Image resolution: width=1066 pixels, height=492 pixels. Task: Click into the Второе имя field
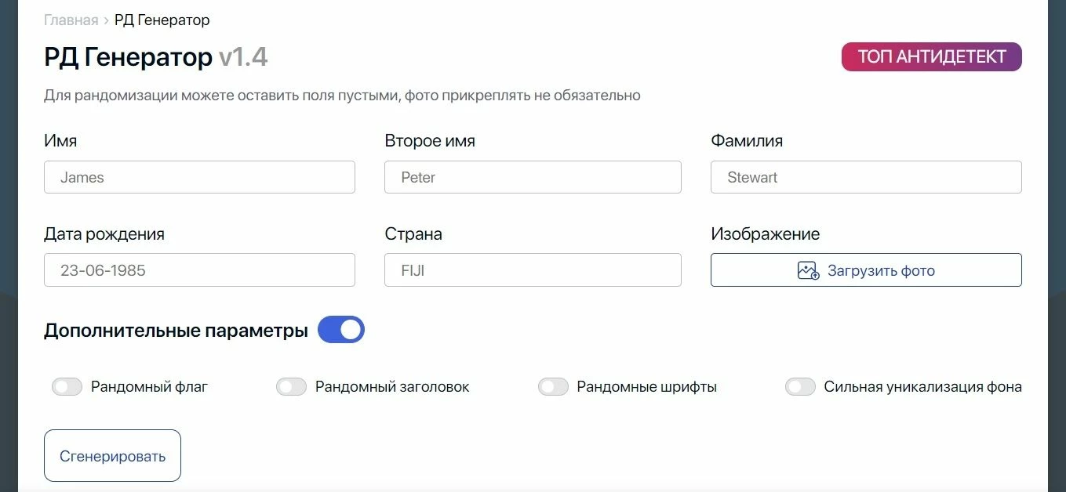pos(533,177)
